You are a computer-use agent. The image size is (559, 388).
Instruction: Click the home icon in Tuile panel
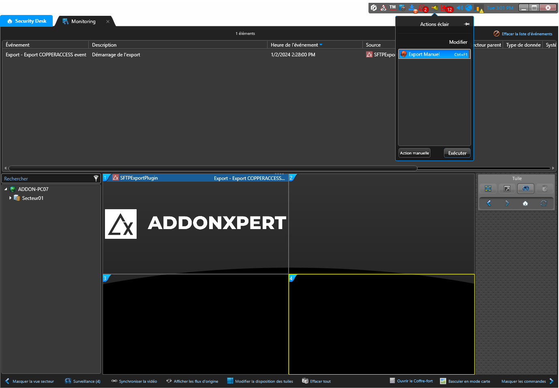[525, 204]
